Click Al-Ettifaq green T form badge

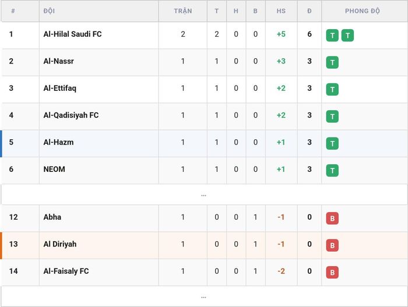pos(332,90)
